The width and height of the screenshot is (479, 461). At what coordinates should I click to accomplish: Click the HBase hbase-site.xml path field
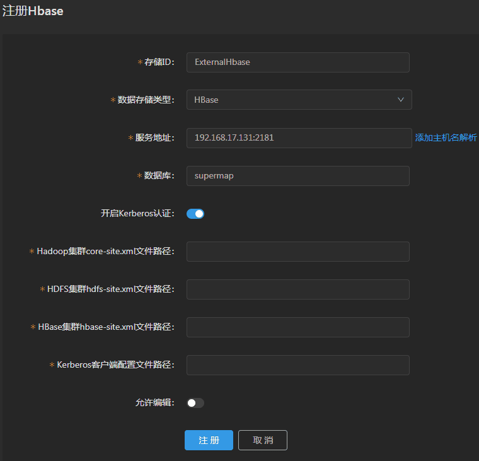click(x=297, y=327)
